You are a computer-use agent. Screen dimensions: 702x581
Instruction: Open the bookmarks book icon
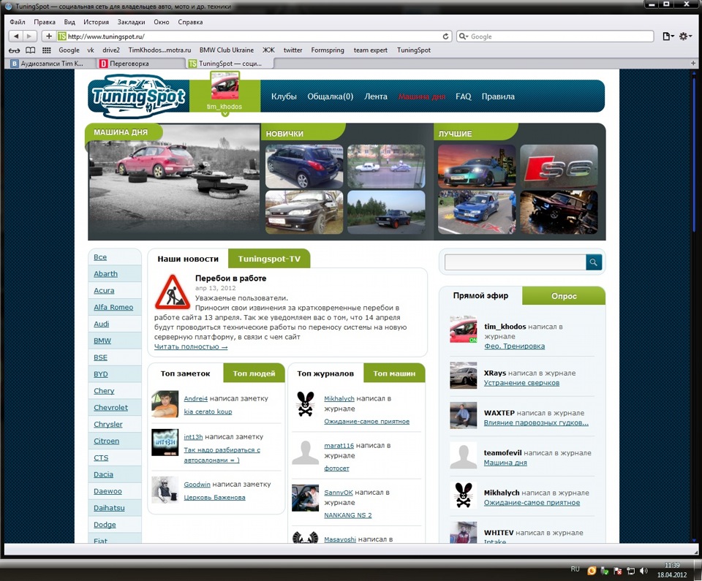[x=30, y=50]
